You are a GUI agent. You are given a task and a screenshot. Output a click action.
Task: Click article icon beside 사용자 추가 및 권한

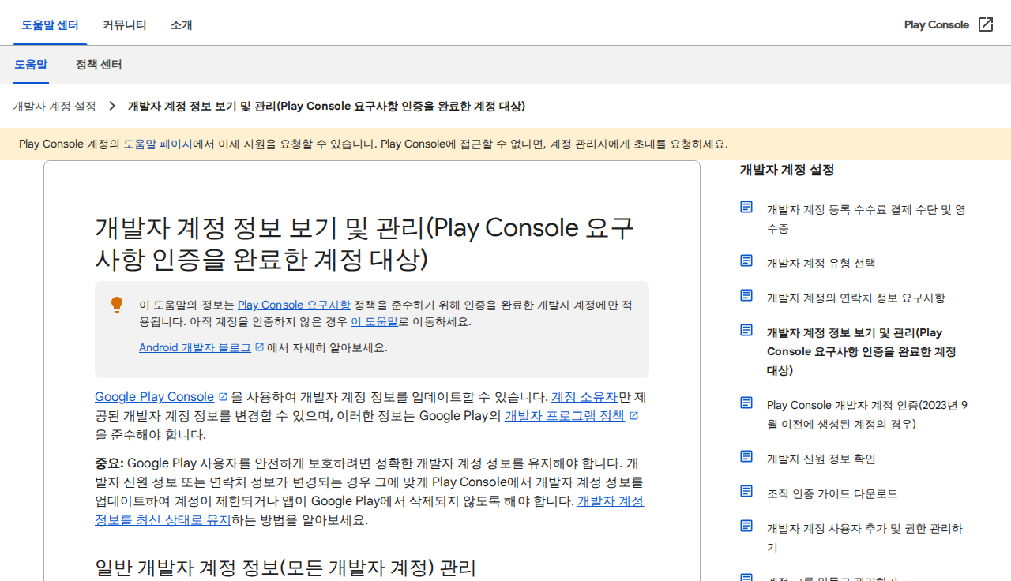746,526
